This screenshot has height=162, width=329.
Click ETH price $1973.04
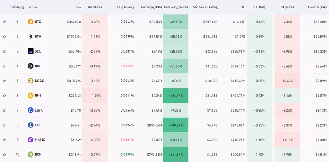(x=74, y=37)
